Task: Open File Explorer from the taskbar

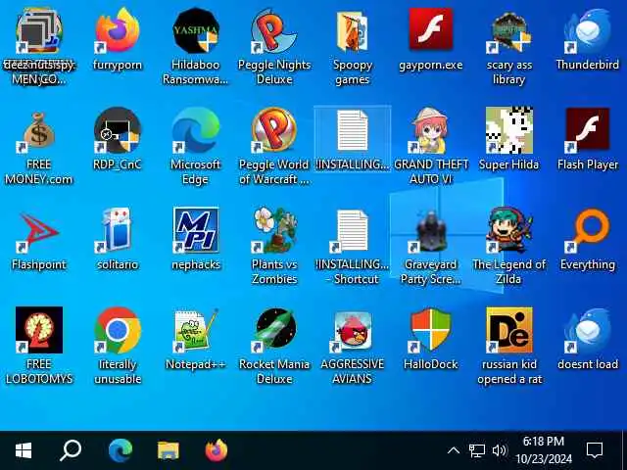Action: click(168, 450)
